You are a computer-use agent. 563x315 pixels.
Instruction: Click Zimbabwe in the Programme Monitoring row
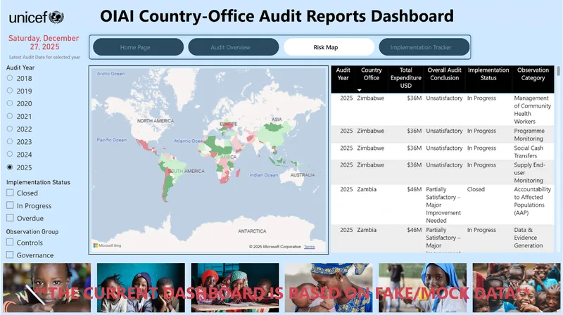pyautogui.click(x=370, y=131)
